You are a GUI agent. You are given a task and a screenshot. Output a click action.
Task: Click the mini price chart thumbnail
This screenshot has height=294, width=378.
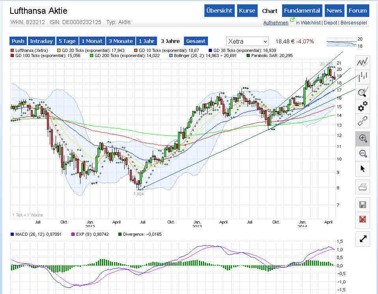pyautogui.click(x=341, y=42)
